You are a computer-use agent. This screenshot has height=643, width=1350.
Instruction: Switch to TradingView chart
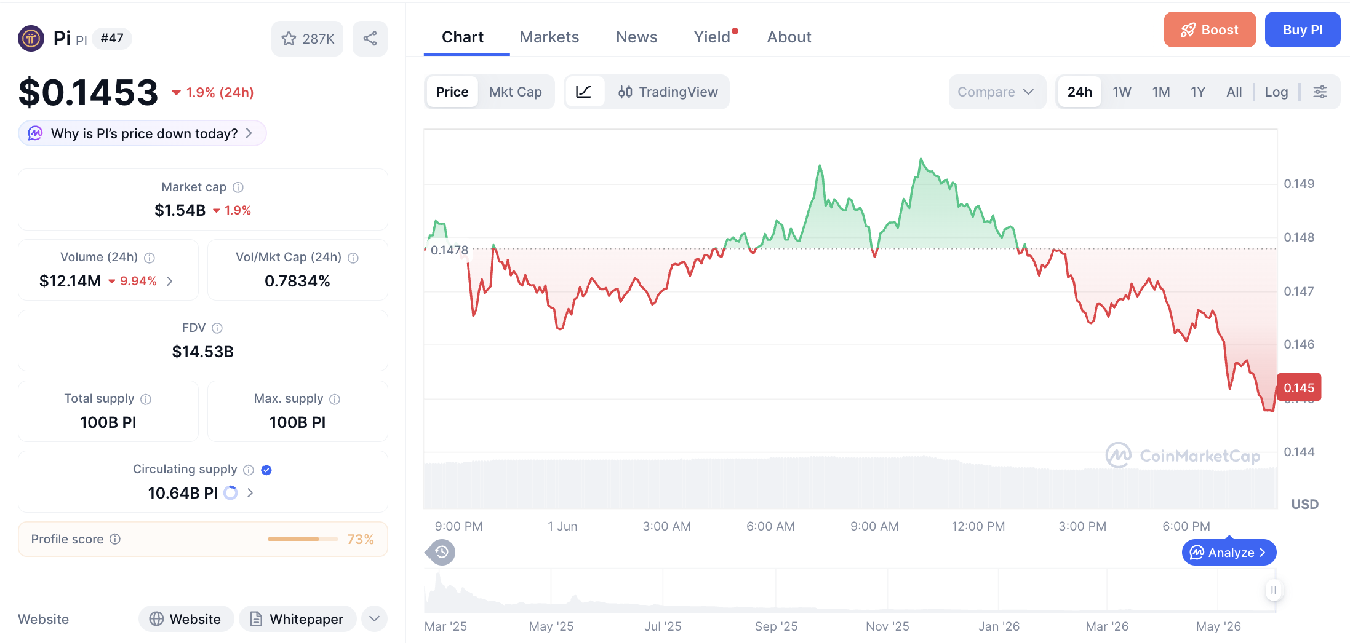[x=668, y=92]
